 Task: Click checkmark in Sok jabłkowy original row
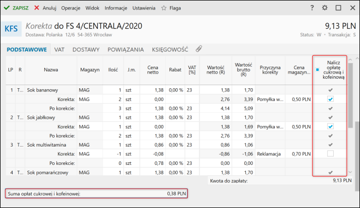331,118
